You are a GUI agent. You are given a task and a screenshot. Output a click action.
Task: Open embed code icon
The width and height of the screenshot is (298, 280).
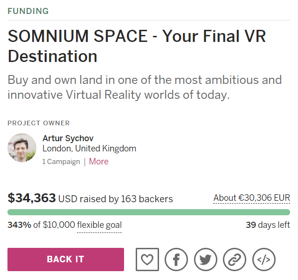(264, 260)
